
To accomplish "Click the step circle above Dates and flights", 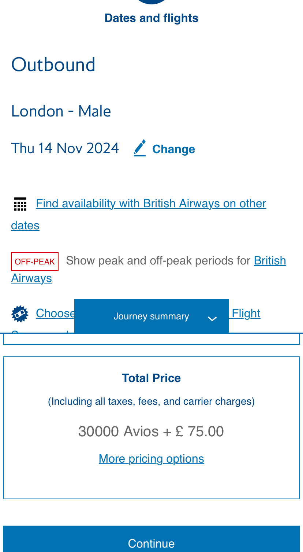I will click(x=151, y=1).
